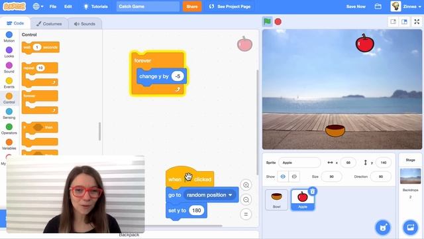Click the wait 1 seconds block in palette
The image size is (424, 239).
coord(40,47)
